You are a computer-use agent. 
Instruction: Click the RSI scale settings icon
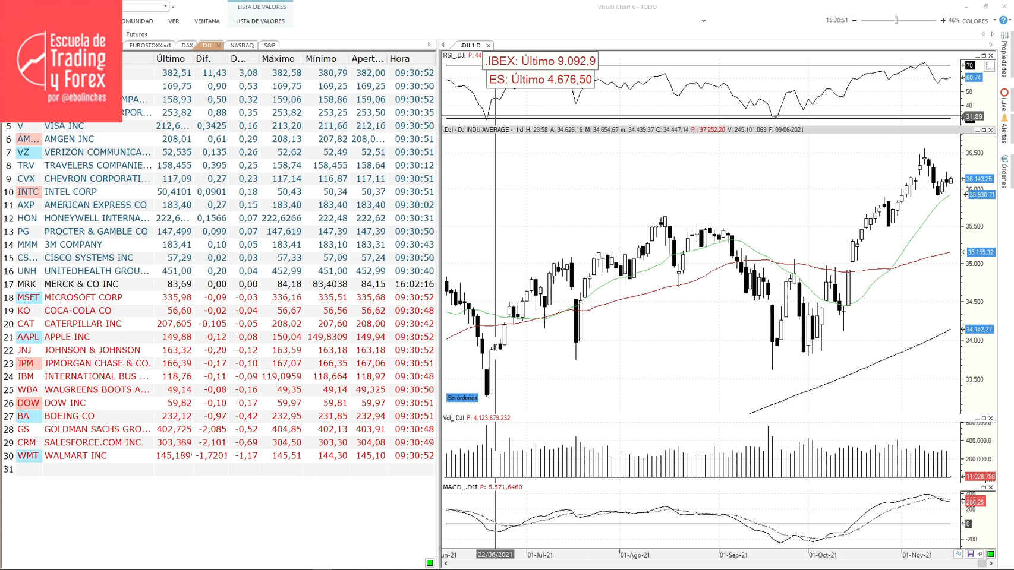[x=989, y=66]
